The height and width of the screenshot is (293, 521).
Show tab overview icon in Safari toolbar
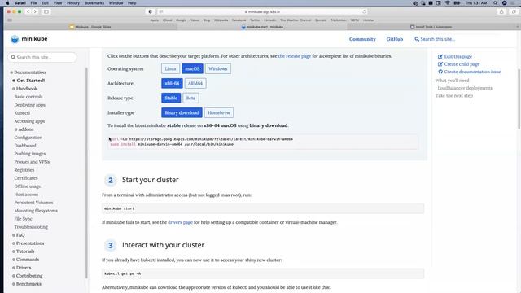[x=514, y=11]
